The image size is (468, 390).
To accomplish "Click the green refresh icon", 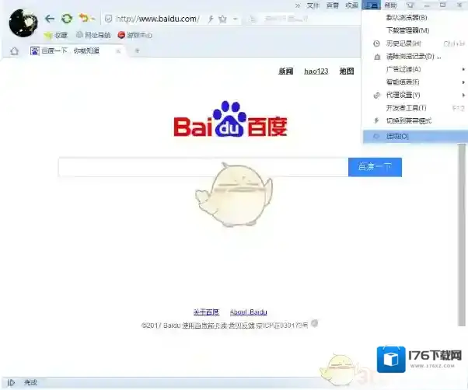I will pos(67,19).
